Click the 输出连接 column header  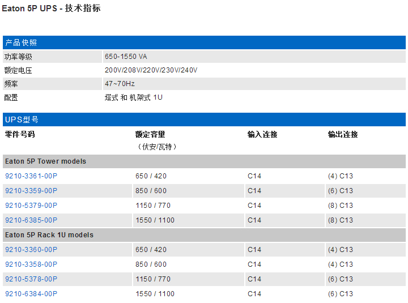click(343, 135)
